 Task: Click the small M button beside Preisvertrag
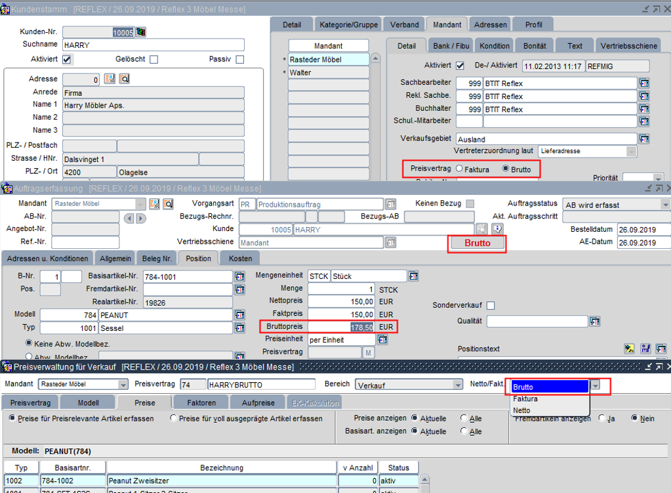pyautogui.click(x=369, y=353)
